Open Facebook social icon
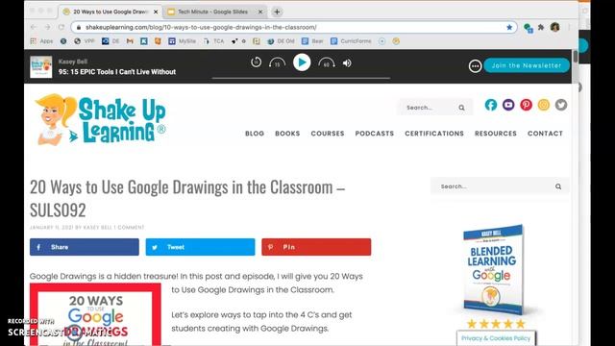Viewport: 615px width, 346px height. (x=491, y=105)
